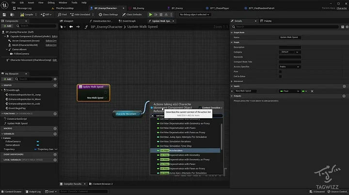Add a new event dispatcher
This screenshot has height=195, width=349.
pos(55,154)
